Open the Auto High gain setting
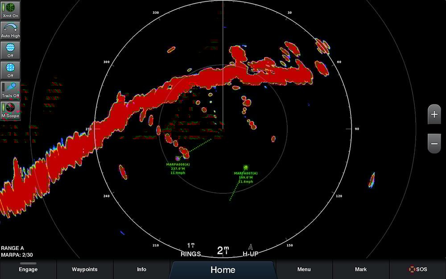The height and width of the screenshot is (279, 446). [10, 30]
